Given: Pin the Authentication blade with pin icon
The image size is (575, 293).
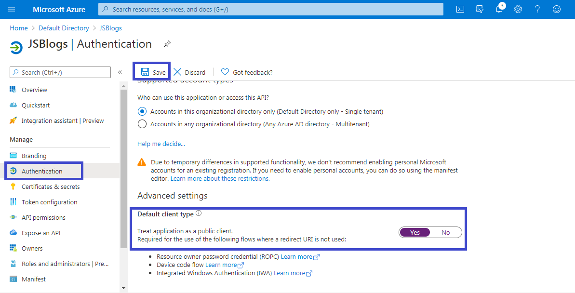Looking at the screenshot, I should 167,44.
